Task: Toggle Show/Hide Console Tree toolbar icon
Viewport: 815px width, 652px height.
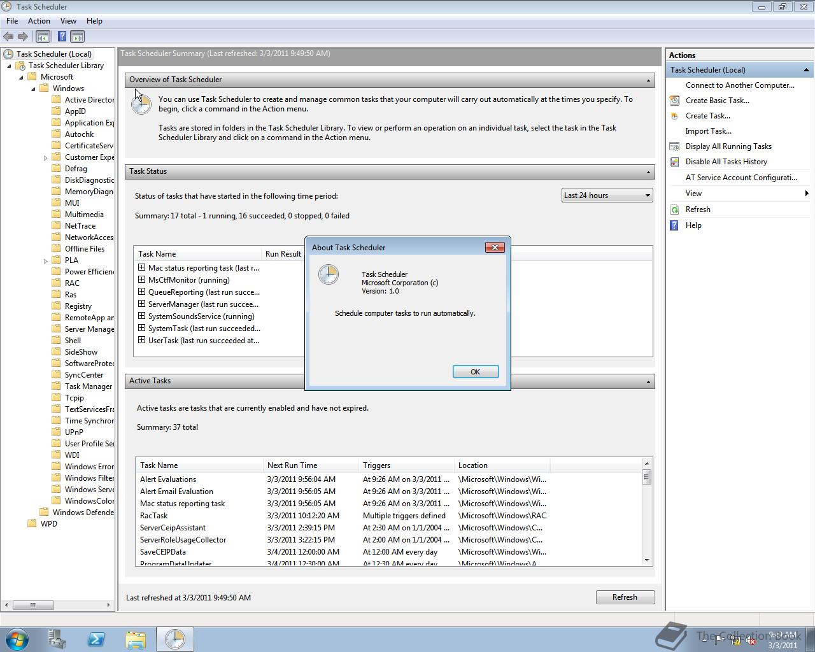Action: tap(43, 37)
